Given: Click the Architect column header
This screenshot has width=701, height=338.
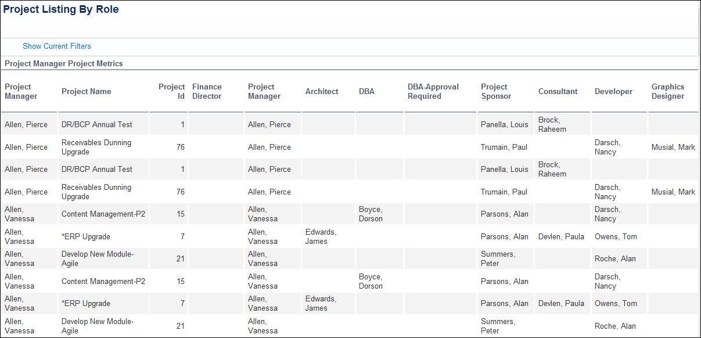Looking at the screenshot, I should (322, 92).
